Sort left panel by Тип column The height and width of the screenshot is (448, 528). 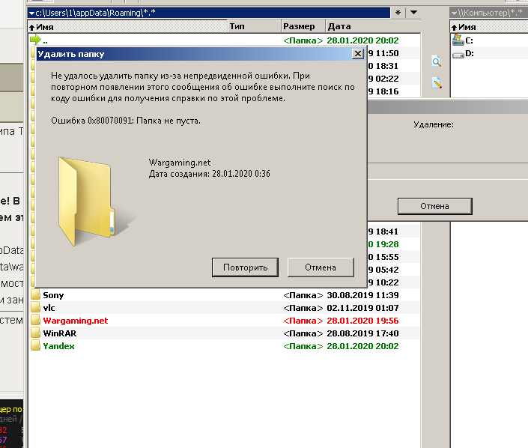tap(254, 27)
